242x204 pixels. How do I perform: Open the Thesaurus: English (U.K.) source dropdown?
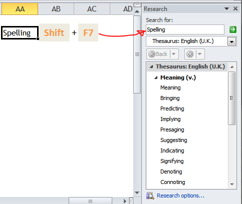(231, 41)
